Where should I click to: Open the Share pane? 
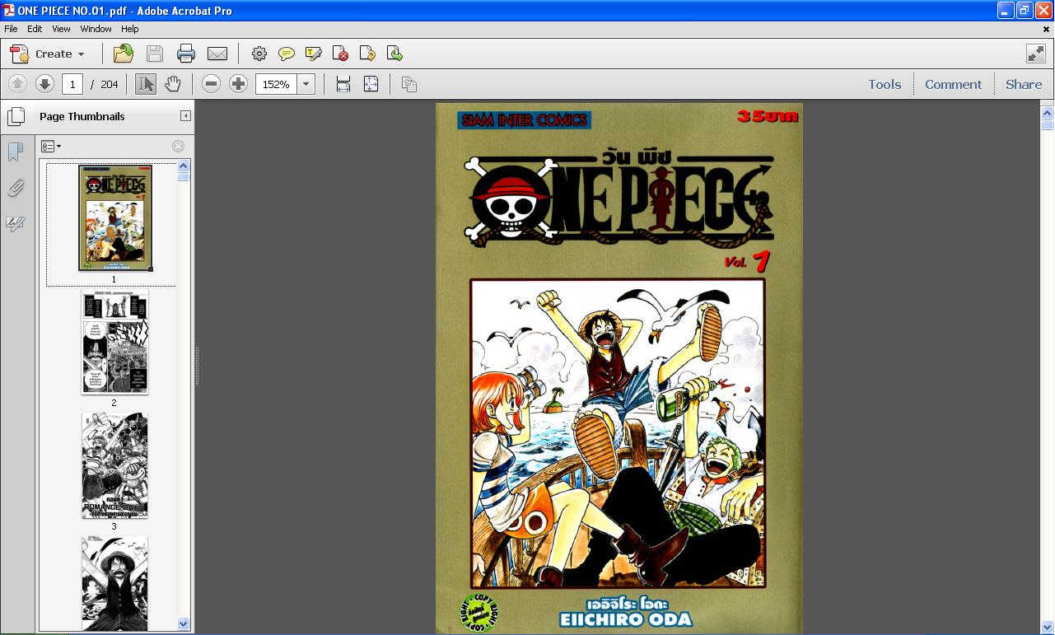click(1024, 84)
